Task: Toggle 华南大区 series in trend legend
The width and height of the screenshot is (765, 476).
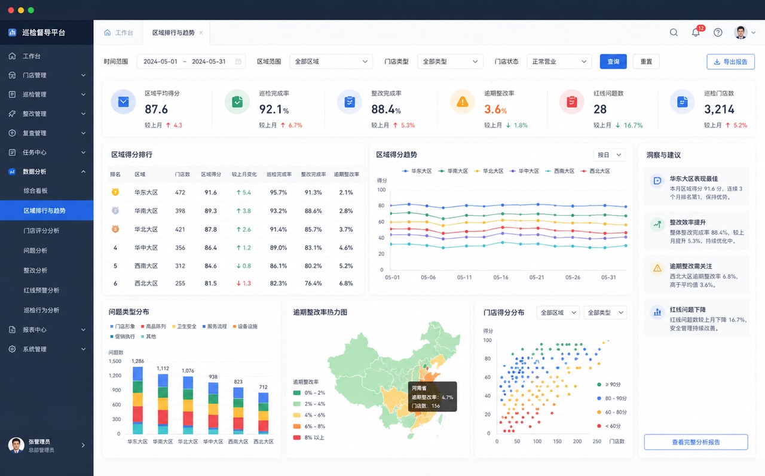Action: (453, 171)
